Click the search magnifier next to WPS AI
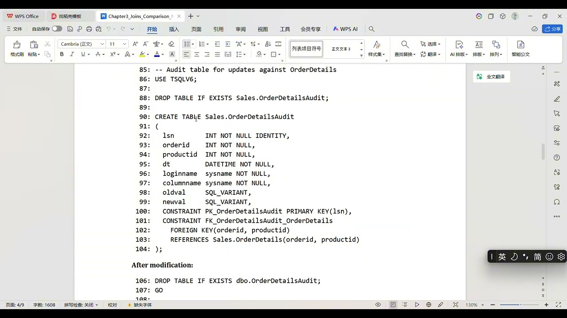Image resolution: width=567 pixels, height=318 pixels. (x=372, y=29)
